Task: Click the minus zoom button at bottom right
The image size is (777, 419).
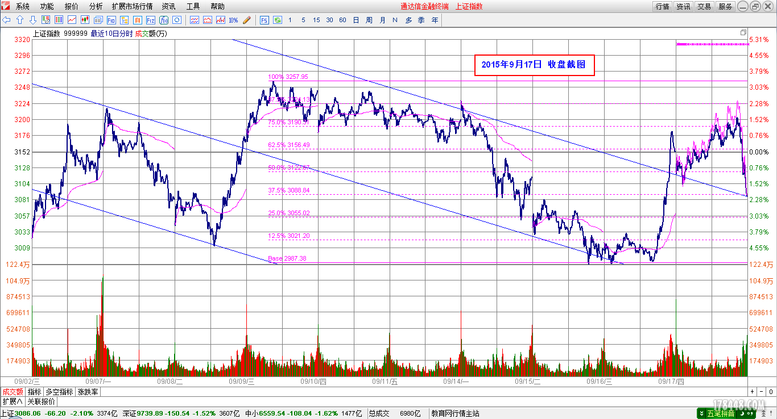Action: (x=762, y=392)
